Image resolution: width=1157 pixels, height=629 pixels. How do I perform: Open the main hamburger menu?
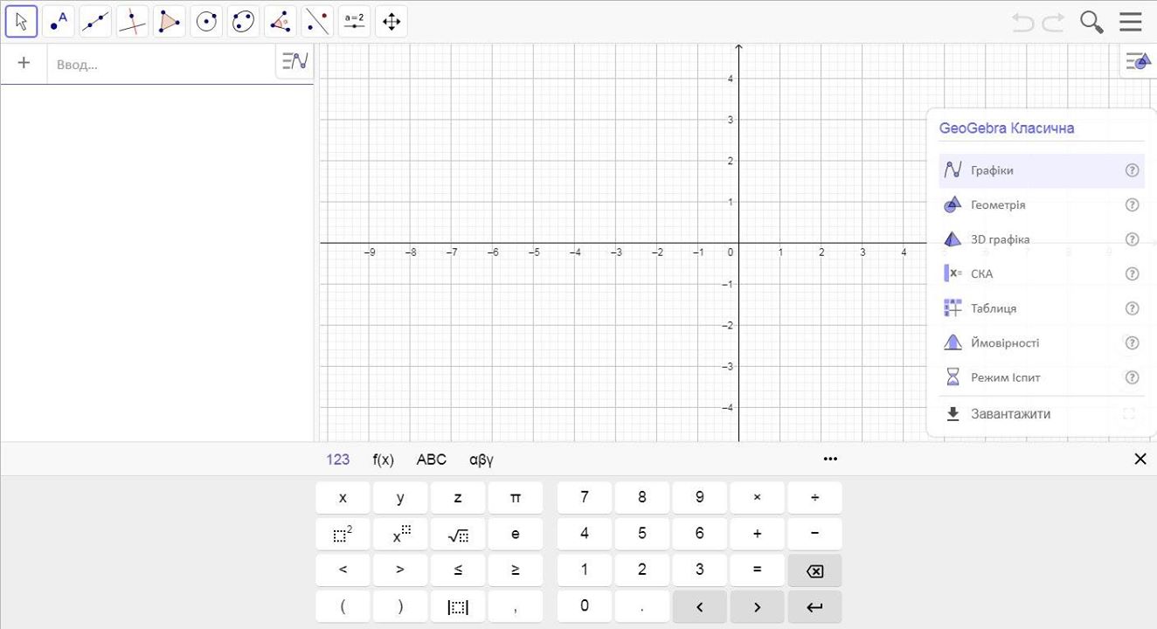click(x=1131, y=22)
